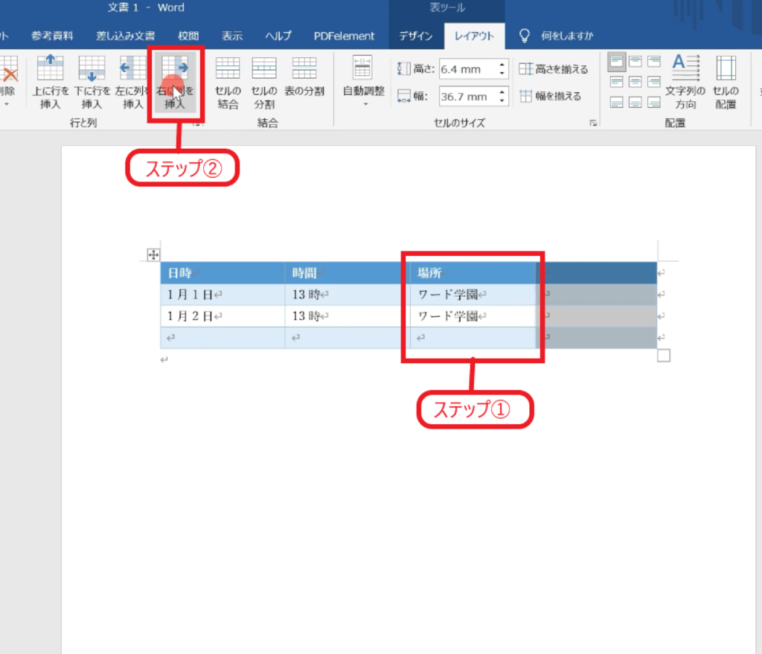
Task: Click the 幅を揃える button
Action: 551,96
